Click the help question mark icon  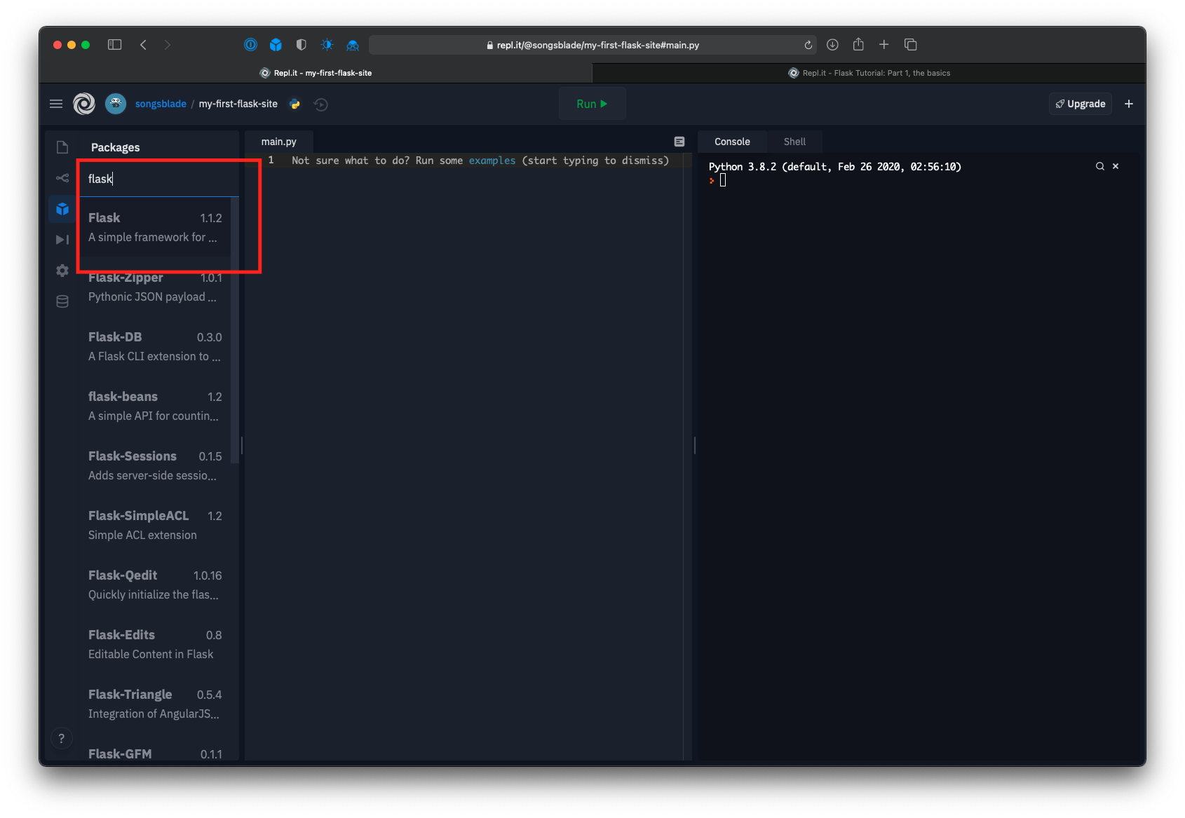click(62, 738)
